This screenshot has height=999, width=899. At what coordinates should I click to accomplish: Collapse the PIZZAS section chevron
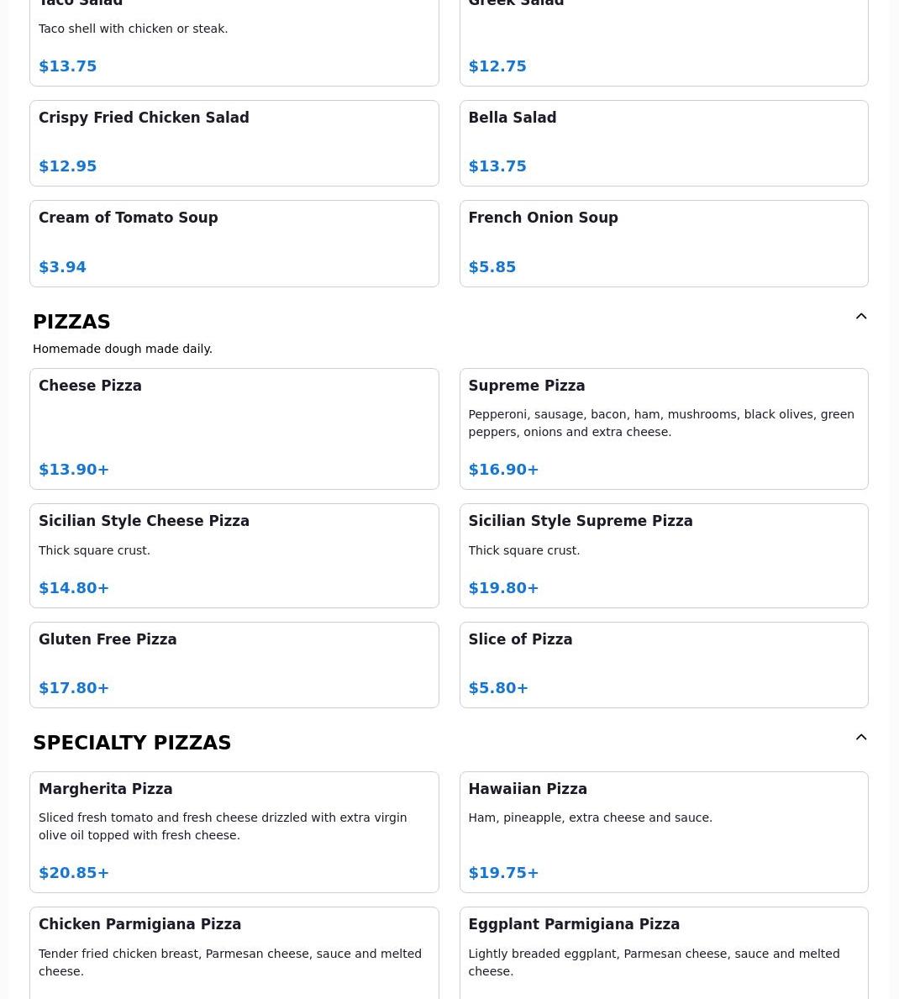coord(860,317)
